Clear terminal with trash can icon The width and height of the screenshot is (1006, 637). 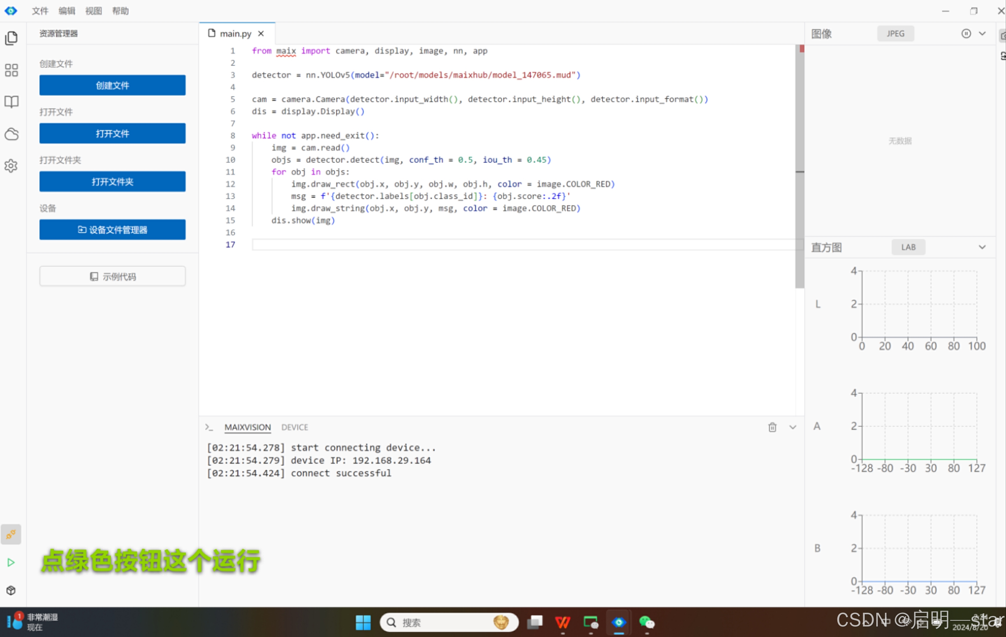pos(772,427)
